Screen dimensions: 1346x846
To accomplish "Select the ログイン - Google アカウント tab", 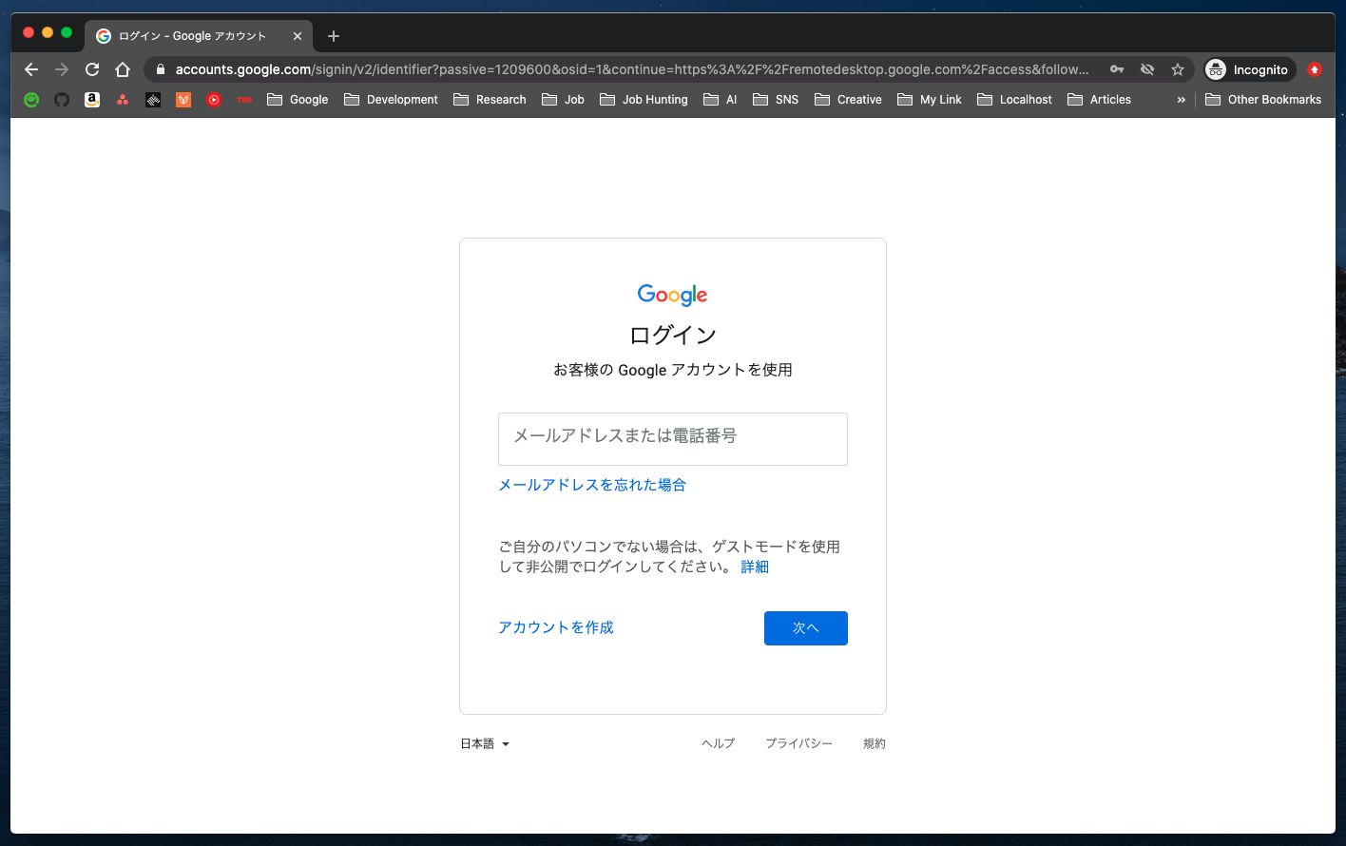I will [199, 36].
